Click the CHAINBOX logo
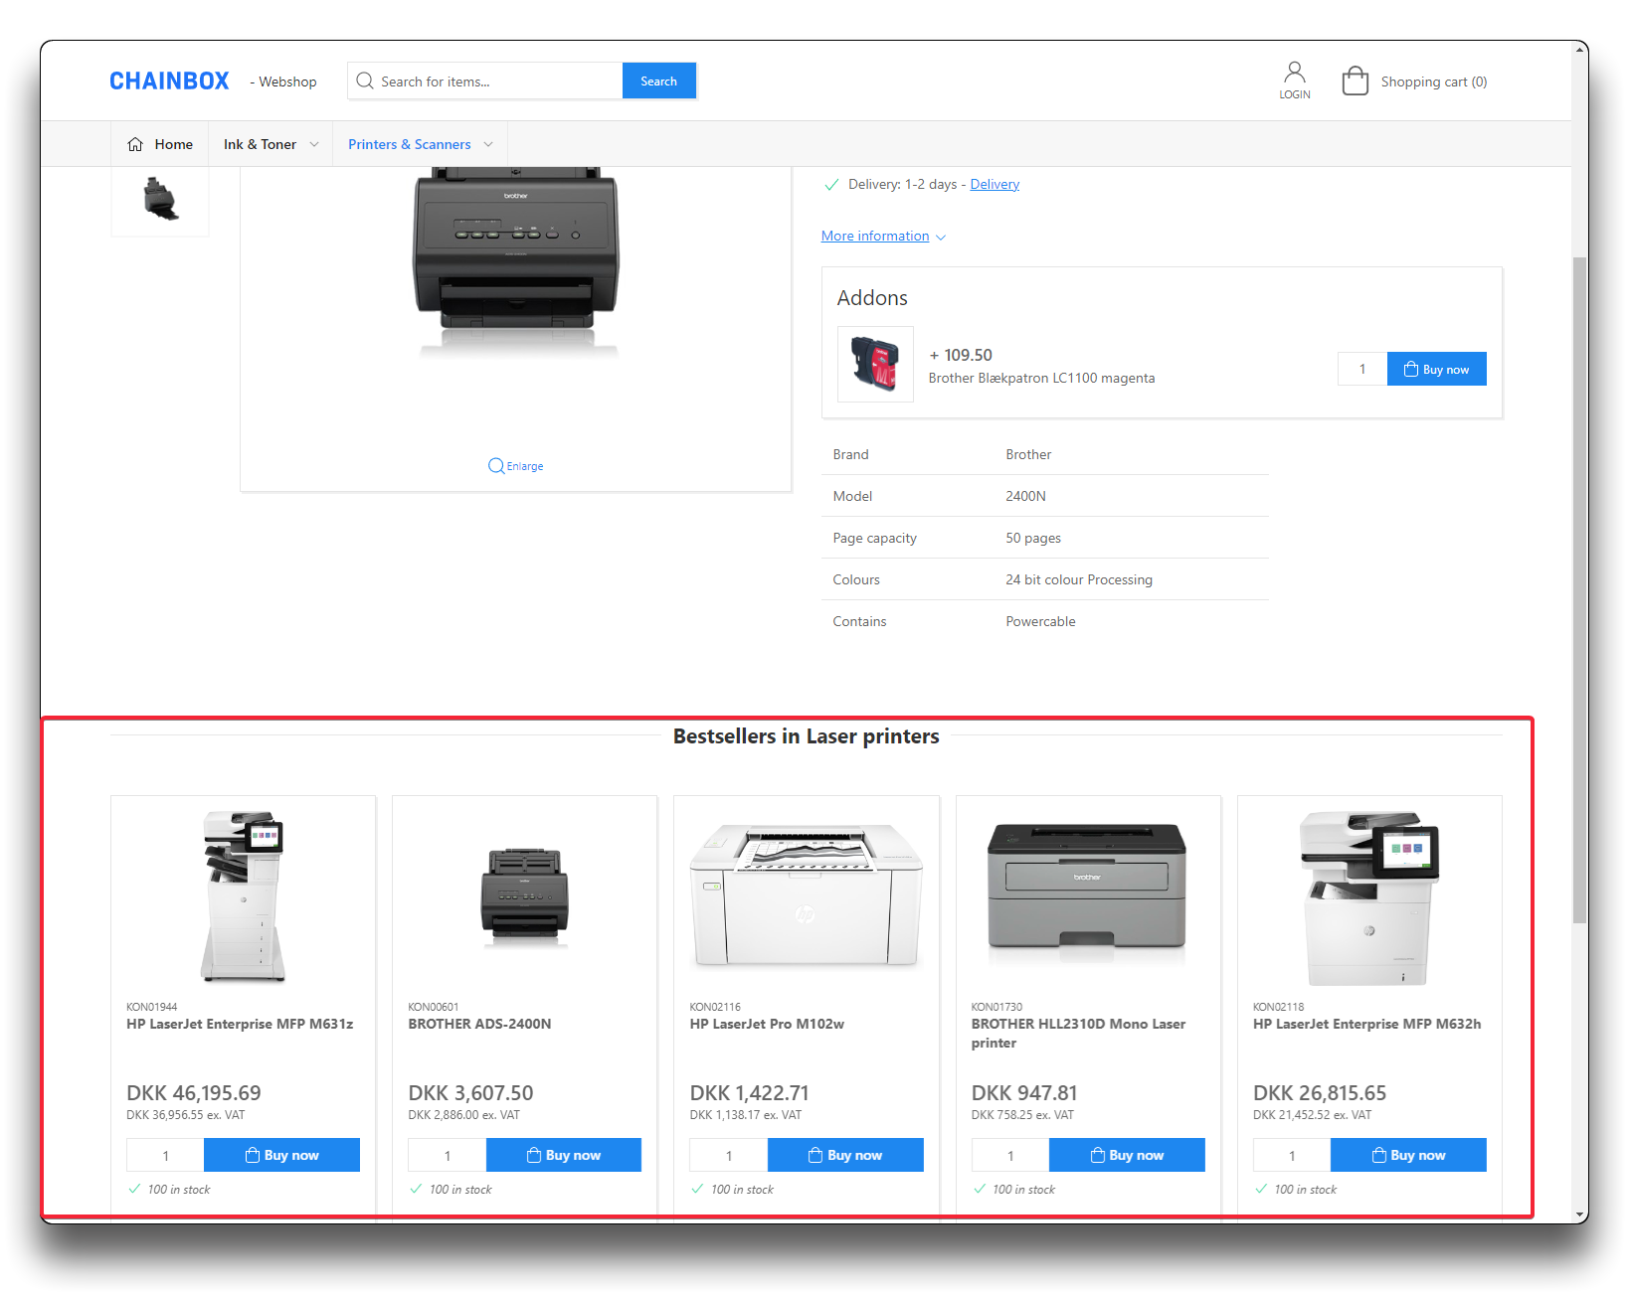 (x=169, y=81)
